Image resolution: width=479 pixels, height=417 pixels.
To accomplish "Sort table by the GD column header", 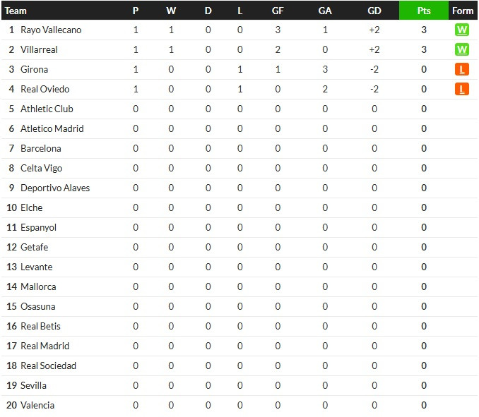I will pos(374,11).
